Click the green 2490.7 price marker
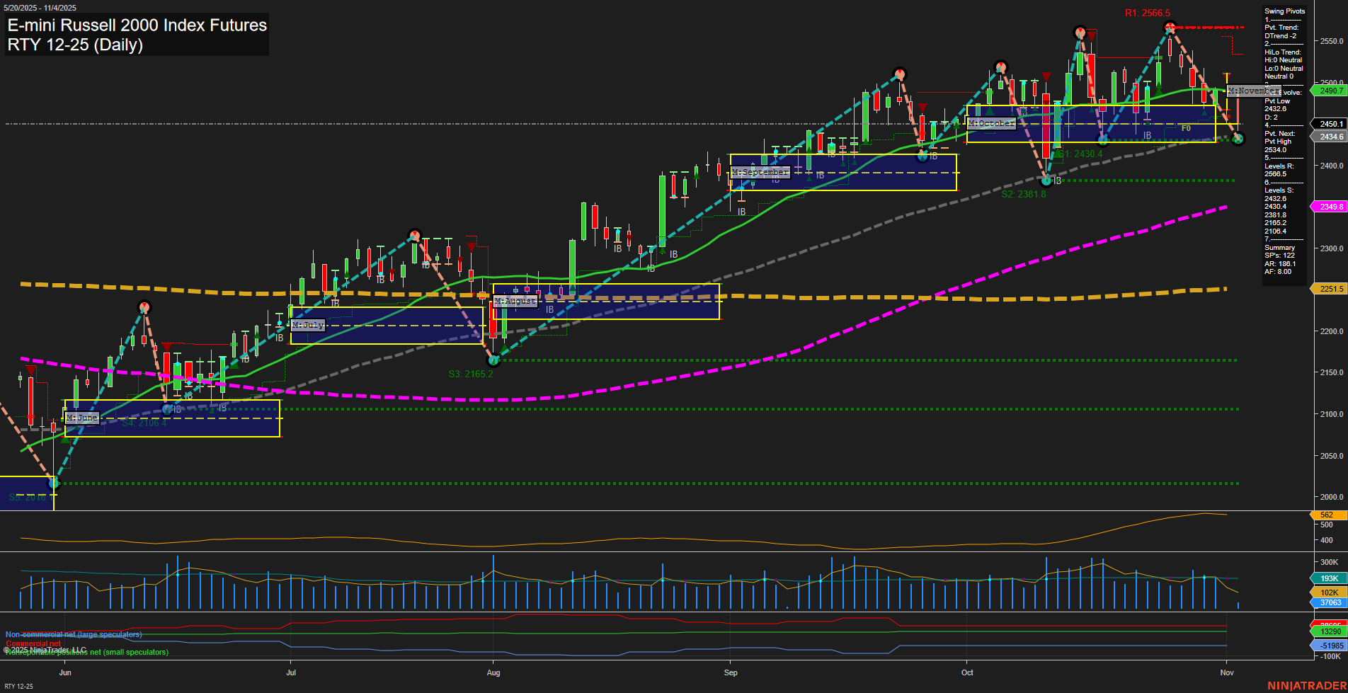The image size is (1348, 693). tap(1330, 91)
